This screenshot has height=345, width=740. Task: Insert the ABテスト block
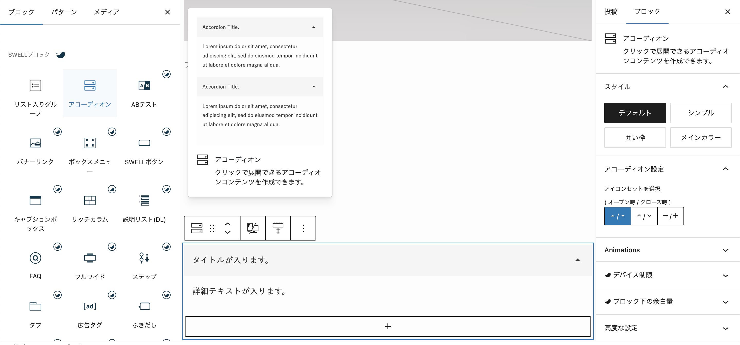coord(144,85)
